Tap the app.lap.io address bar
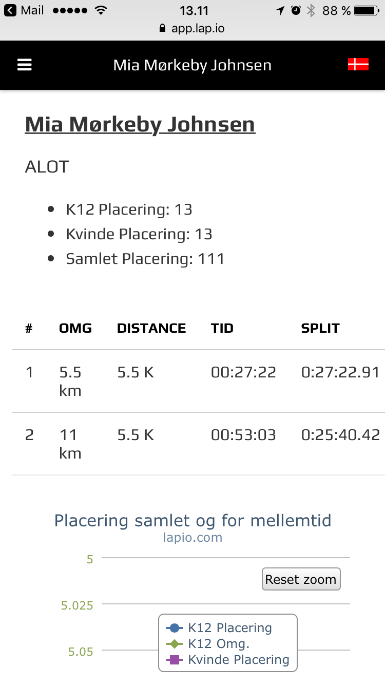The image size is (385, 685). (x=198, y=29)
